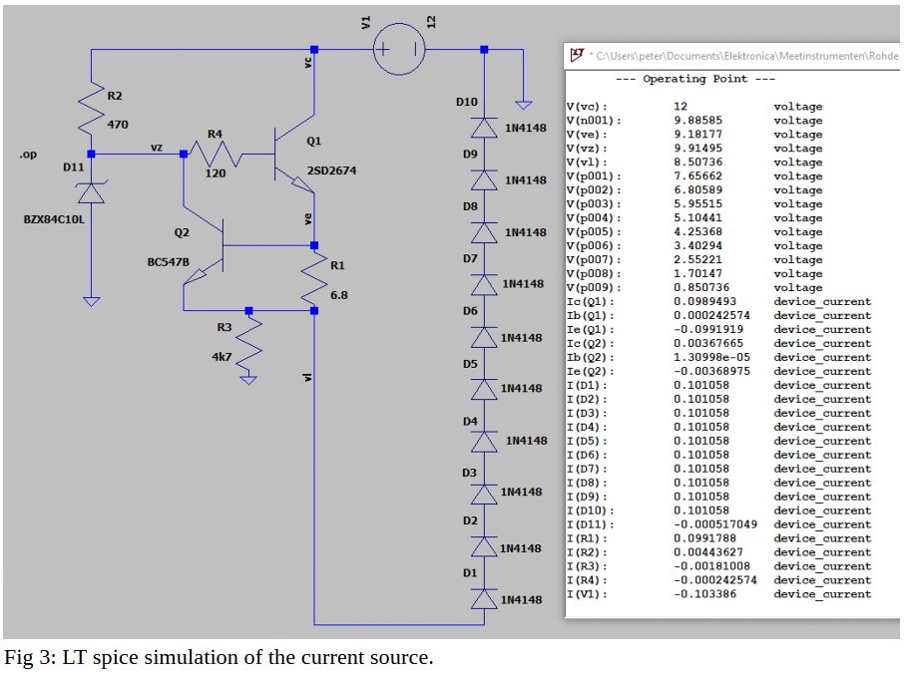907x677 pixels.
Task: Select resistor R2 symbol
Action: (x=91, y=108)
